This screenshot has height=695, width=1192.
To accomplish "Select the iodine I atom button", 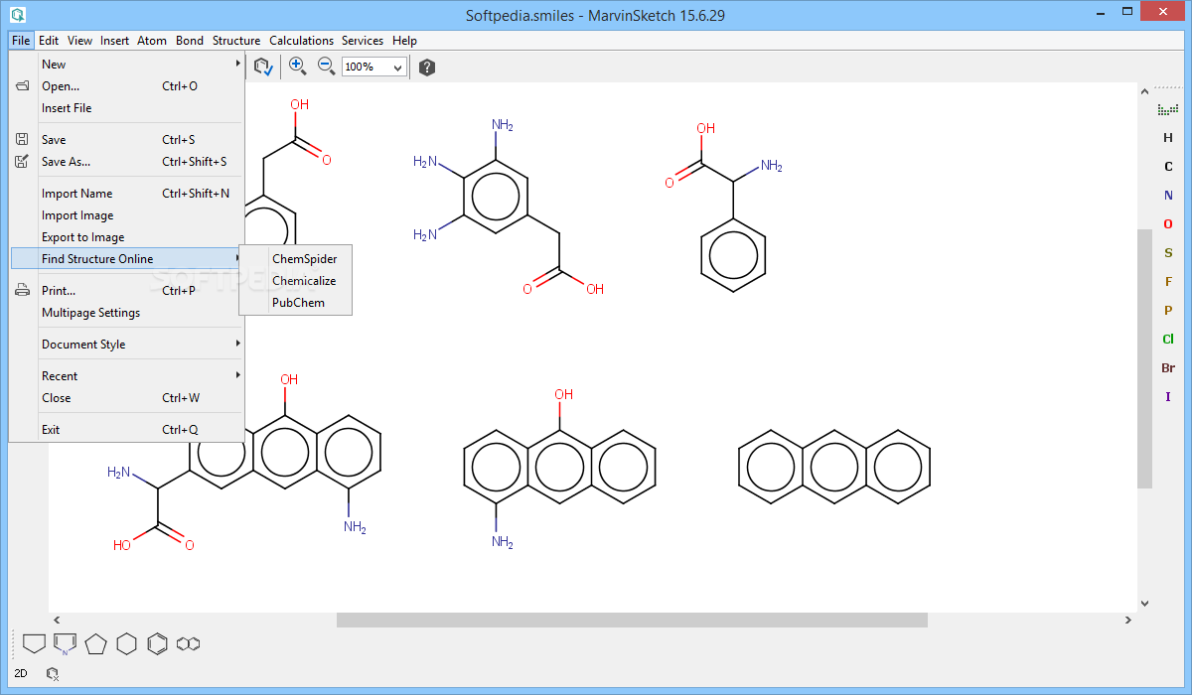I will tap(1168, 397).
